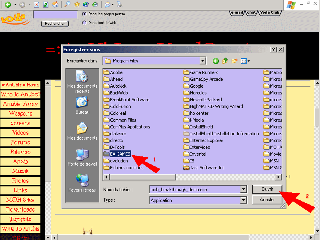Click the Voila search text field
Viewport: 320px width, 240px height.
(55, 15)
